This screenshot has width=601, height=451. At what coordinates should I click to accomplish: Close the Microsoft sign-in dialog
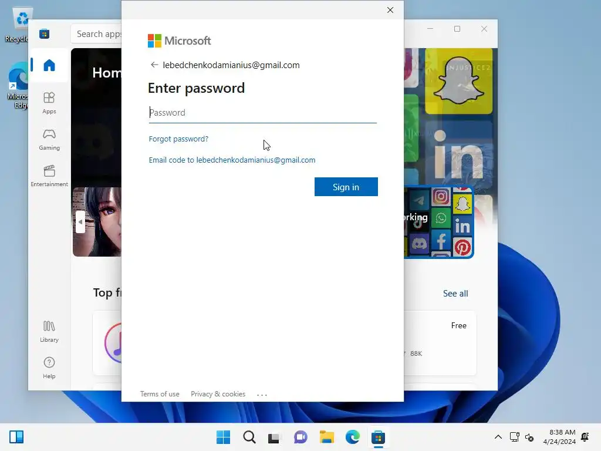[390, 10]
